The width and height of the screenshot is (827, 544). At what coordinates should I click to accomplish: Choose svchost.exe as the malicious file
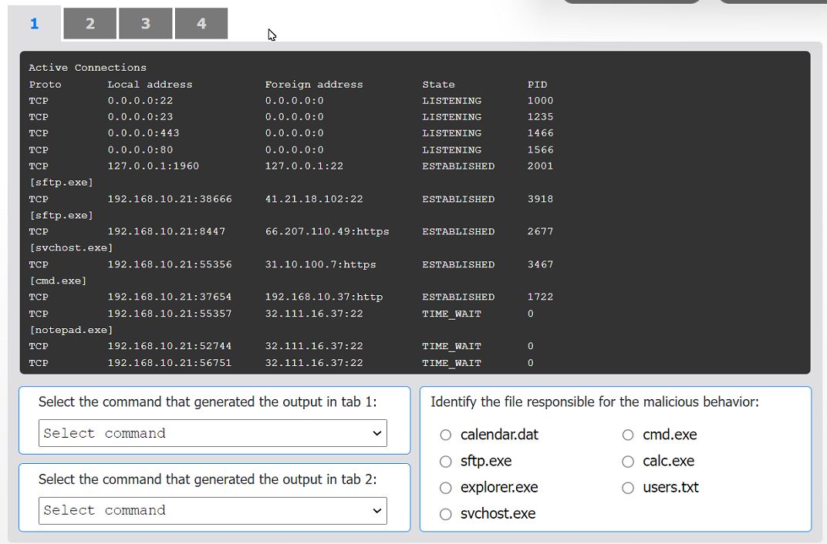pyautogui.click(x=446, y=514)
